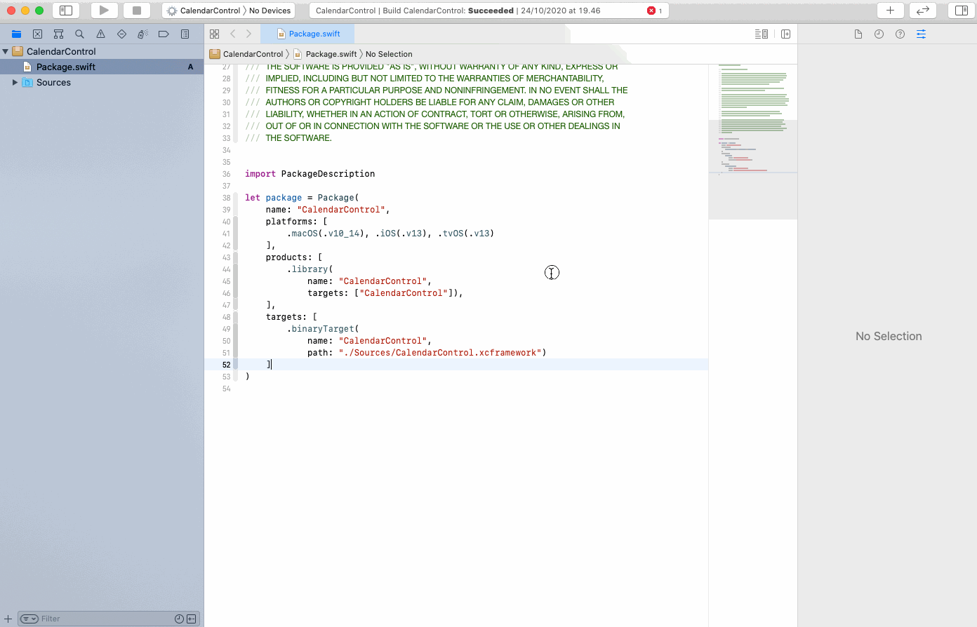977x627 pixels.
Task: Choose a run destination from No Devices
Action: point(270,11)
